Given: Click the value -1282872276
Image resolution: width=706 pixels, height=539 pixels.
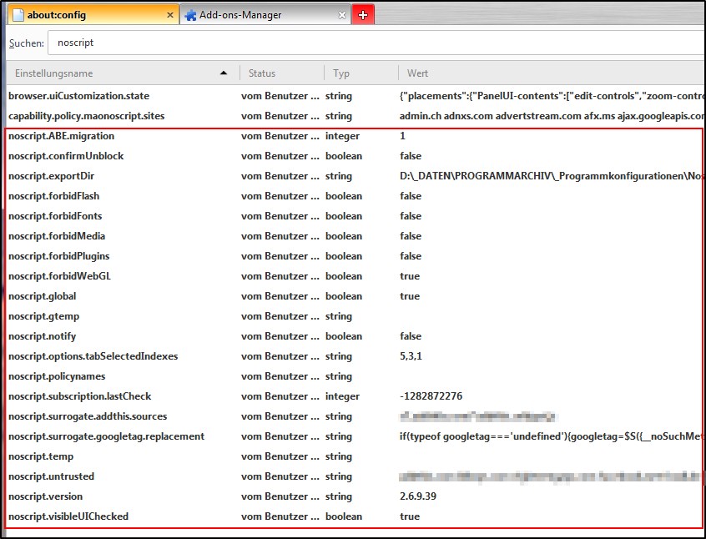Looking at the screenshot, I should (431, 396).
